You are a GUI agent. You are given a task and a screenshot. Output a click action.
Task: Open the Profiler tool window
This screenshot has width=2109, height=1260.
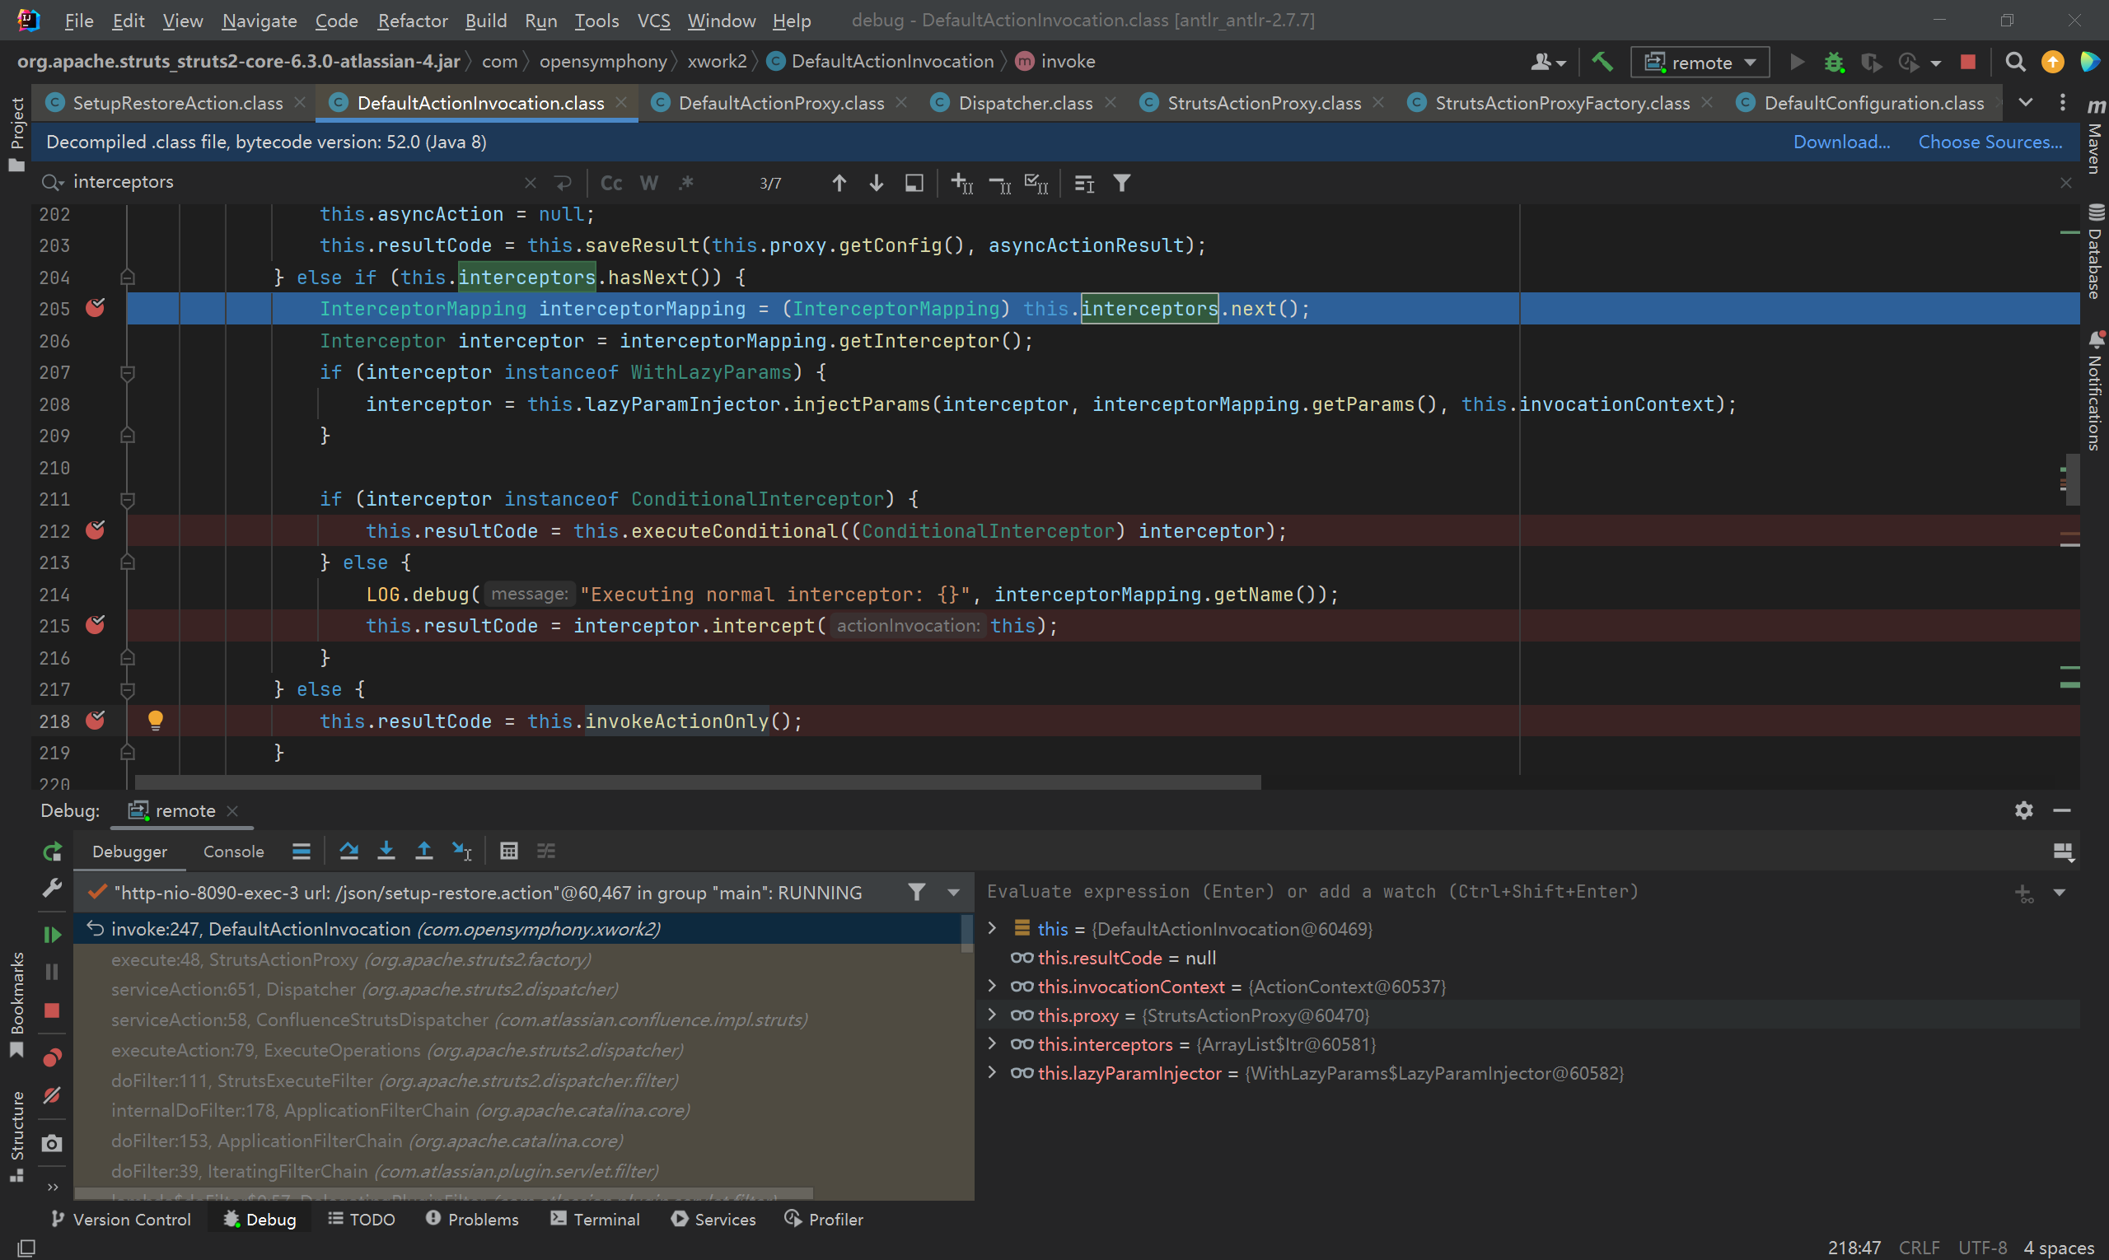[x=824, y=1220]
